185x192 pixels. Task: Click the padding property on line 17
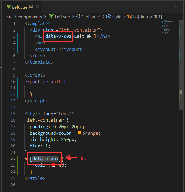click(x=39, y=127)
